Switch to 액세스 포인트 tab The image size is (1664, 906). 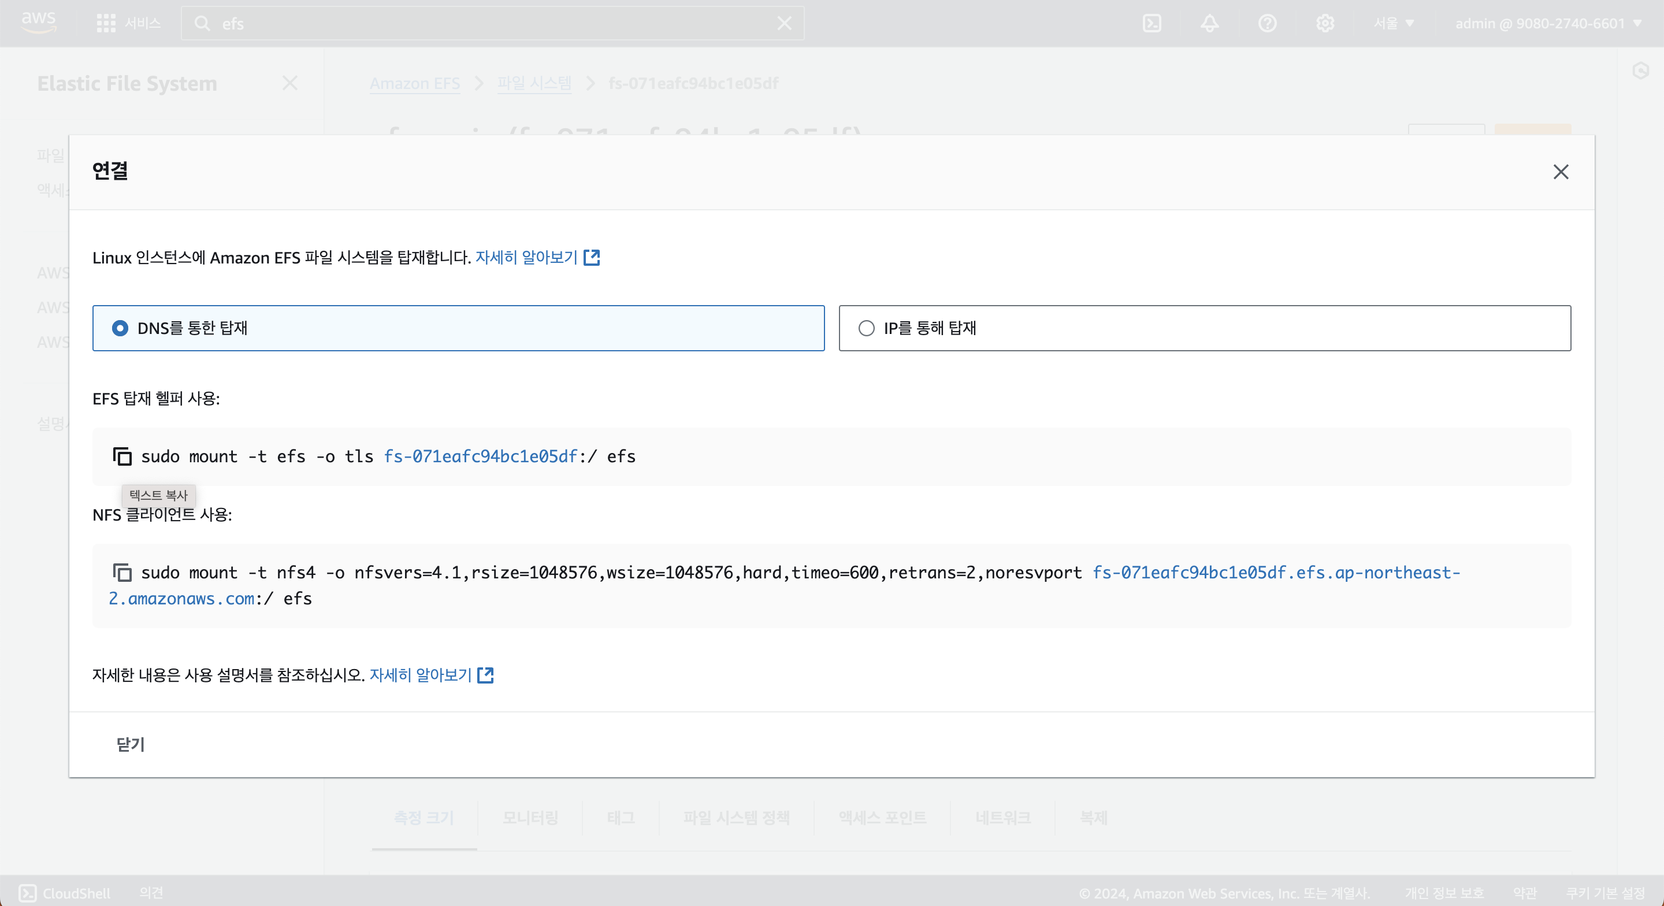tap(882, 818)
